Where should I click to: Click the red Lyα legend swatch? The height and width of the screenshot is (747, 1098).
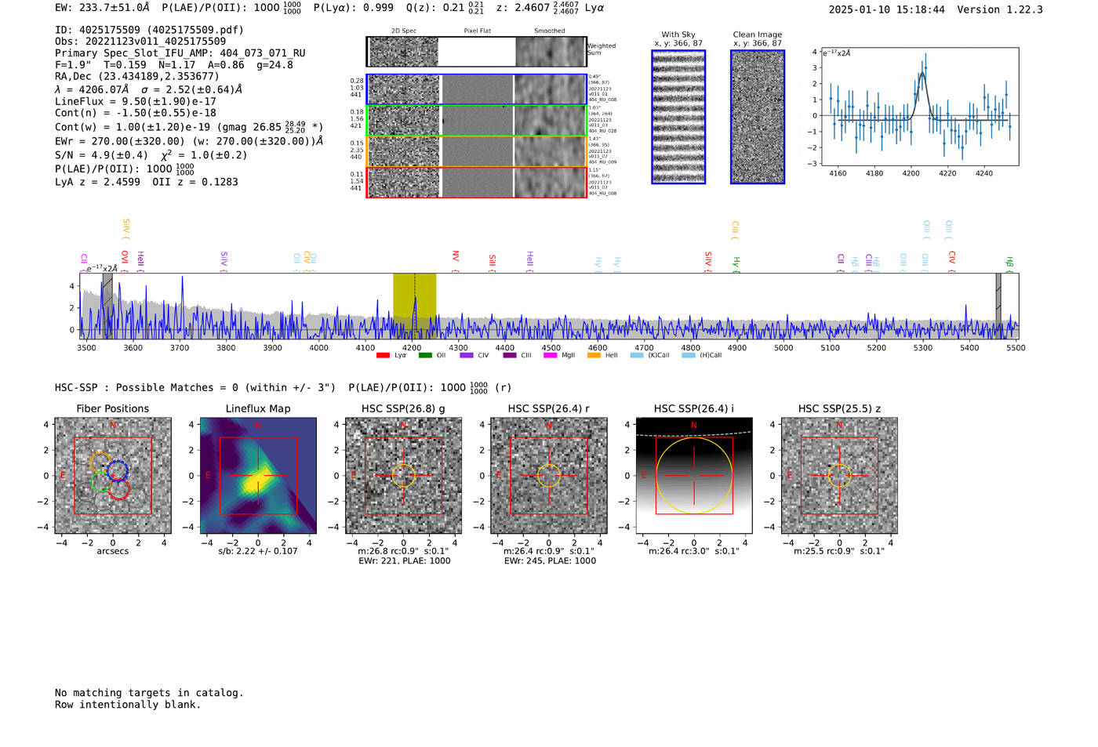click(x=383, y=356)
